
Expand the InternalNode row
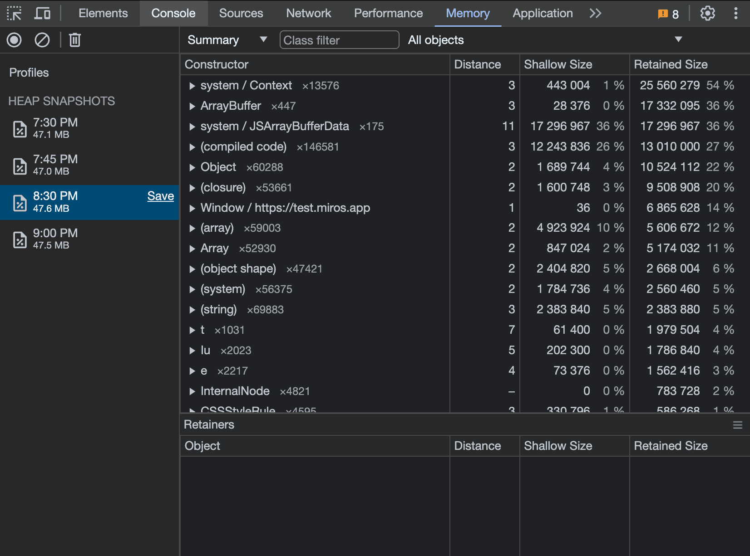pos(192,391)
